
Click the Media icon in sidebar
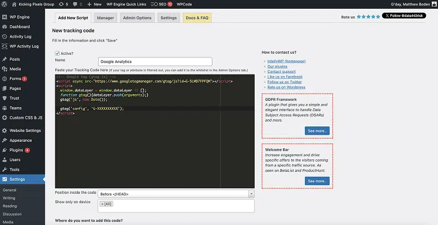click(x=4, y=69)
